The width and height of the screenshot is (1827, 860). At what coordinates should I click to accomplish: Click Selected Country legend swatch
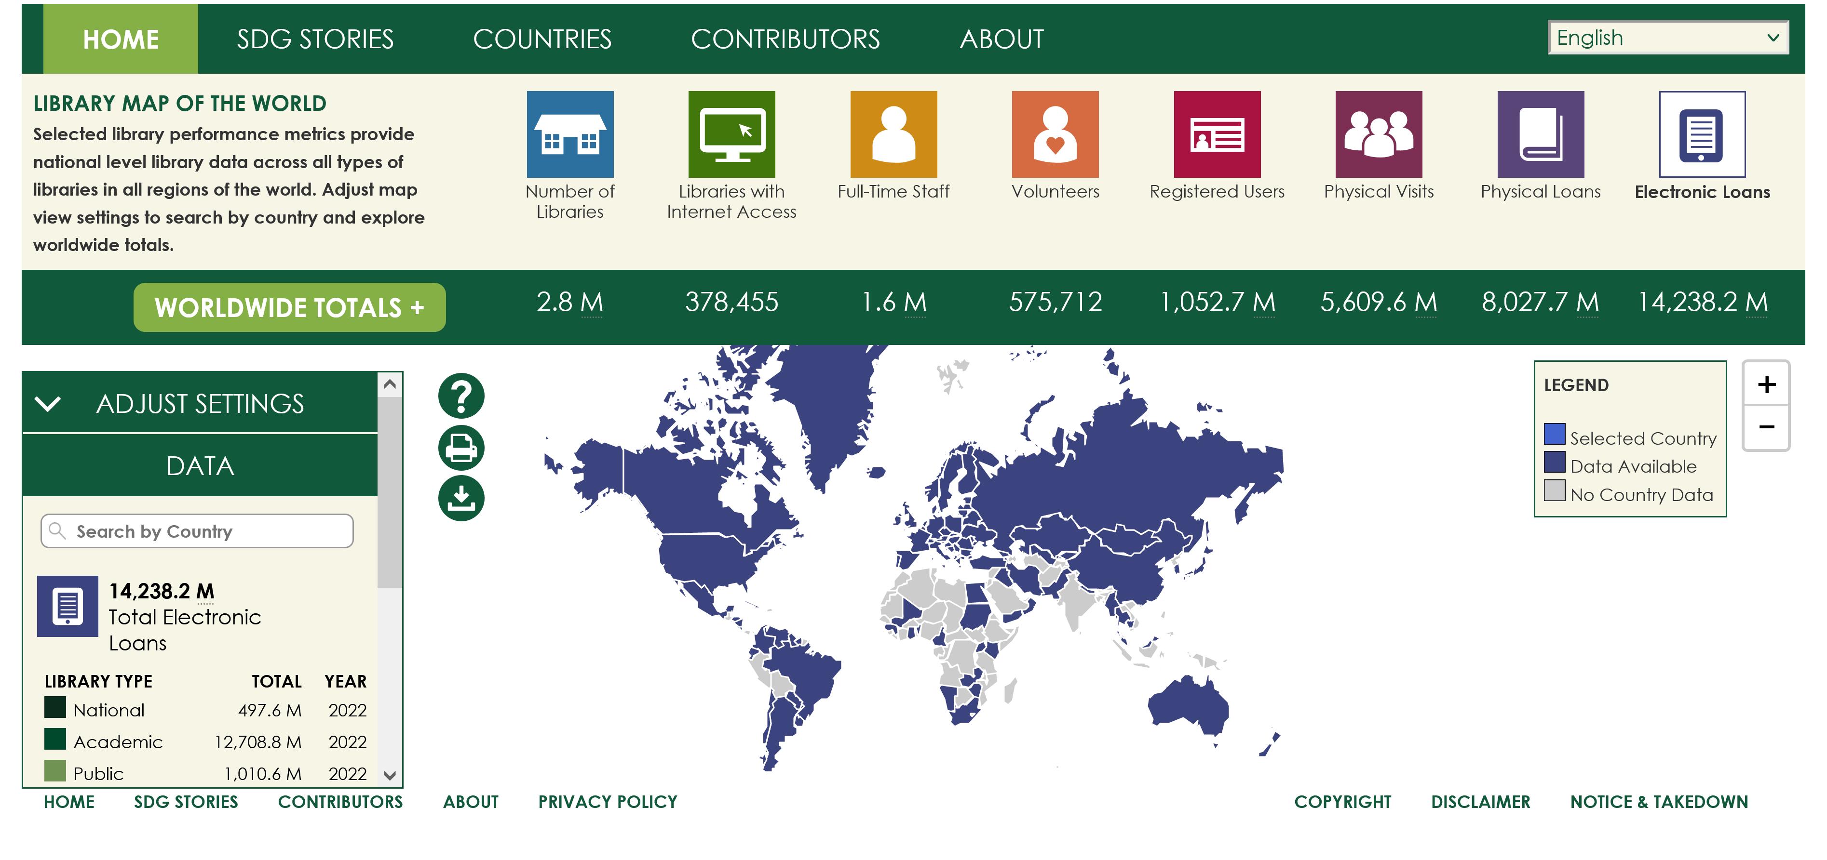(x=1554, y=434)
